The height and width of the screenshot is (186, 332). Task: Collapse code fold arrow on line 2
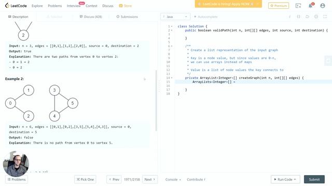tap(172, 30)
